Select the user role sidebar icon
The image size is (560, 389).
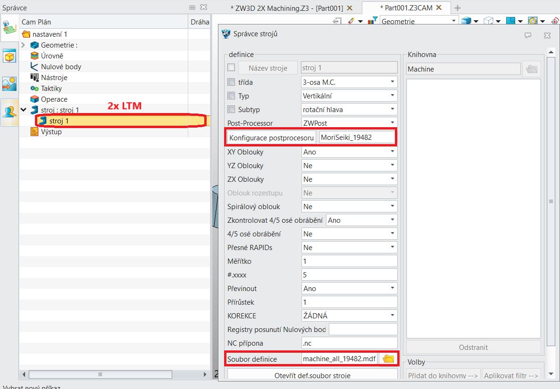(x=9, y=112)
